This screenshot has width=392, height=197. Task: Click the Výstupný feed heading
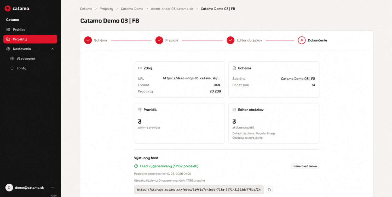click(x=146, y=158)
